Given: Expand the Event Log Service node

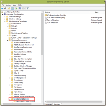Looking at the screenshot, I should (x=10, y=78).
